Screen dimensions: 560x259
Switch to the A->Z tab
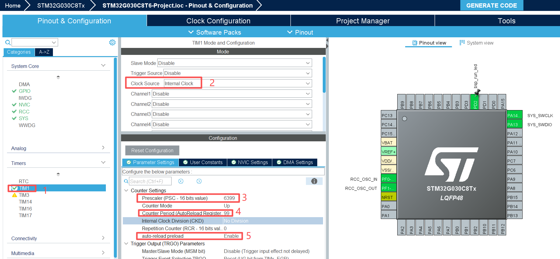(x=44, y=52)
